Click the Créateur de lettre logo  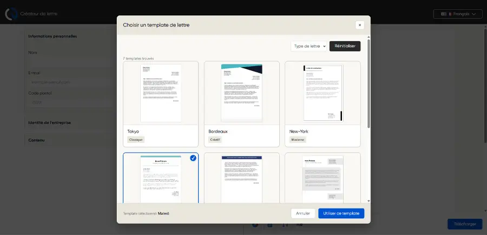tap(11, 14)
